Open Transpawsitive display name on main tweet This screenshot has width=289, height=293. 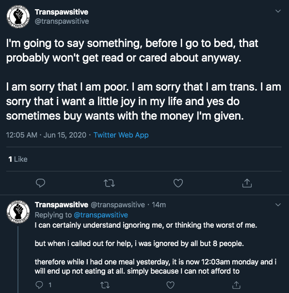pos(62,12)
